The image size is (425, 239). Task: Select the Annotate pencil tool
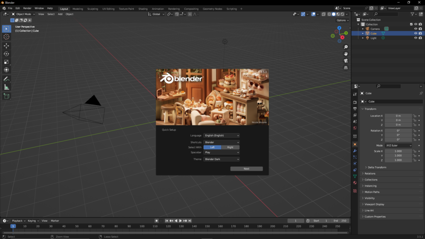(6, 79)
